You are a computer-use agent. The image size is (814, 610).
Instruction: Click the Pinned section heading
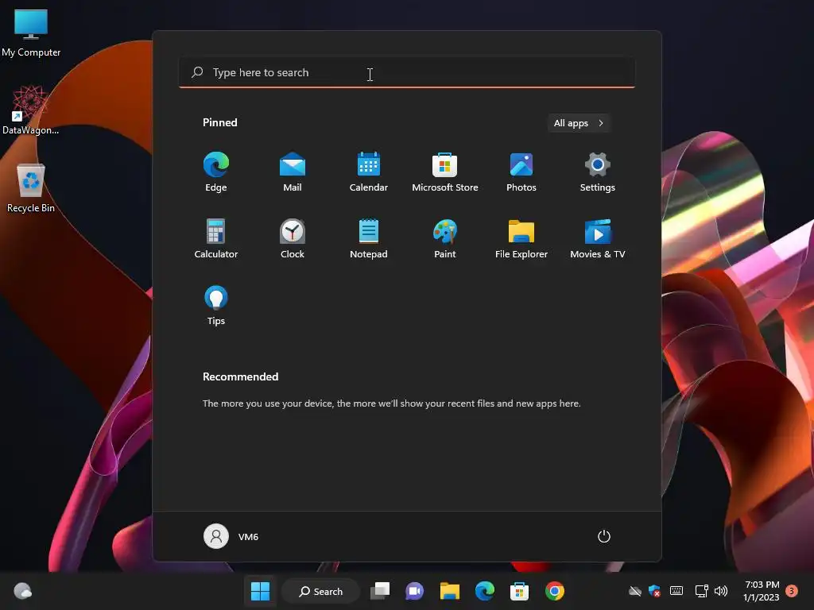(x=220, y=122)
